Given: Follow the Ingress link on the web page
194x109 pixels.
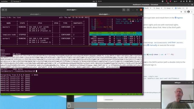Looking at the screenshot, I should [179, 18].
